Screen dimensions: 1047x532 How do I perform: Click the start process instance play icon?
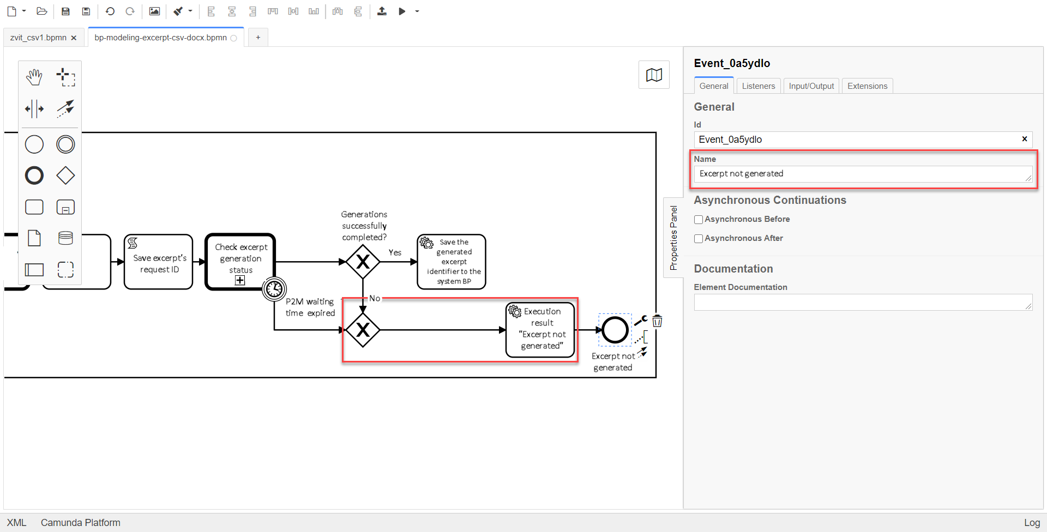click(402, 11)
